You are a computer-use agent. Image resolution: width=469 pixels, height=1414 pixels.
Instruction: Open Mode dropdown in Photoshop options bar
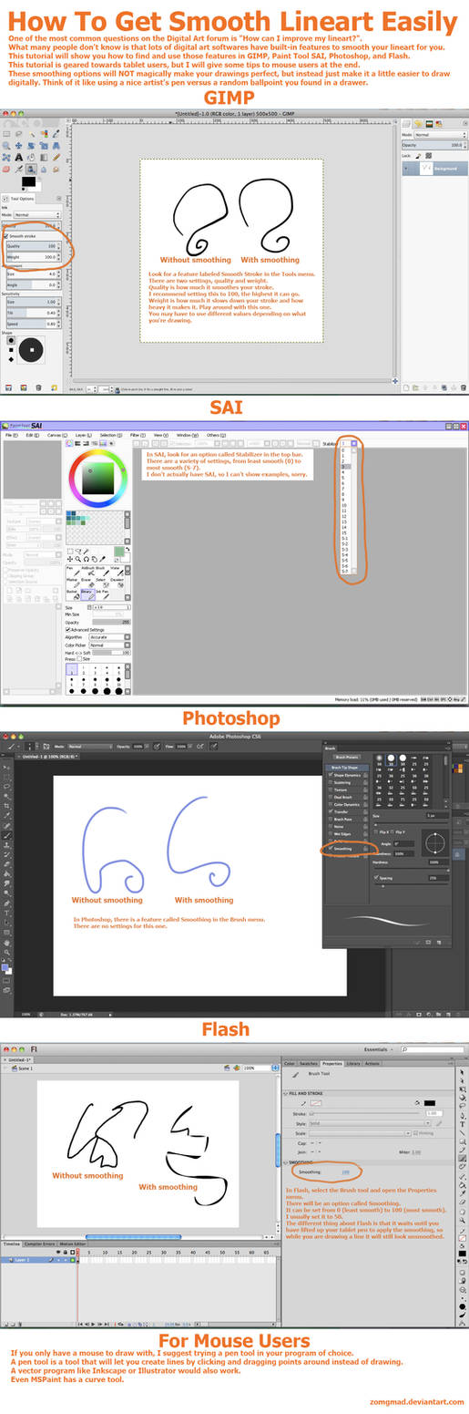89,746
